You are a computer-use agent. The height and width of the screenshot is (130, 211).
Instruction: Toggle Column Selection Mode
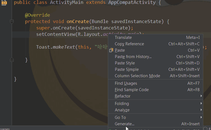(137, 76)
